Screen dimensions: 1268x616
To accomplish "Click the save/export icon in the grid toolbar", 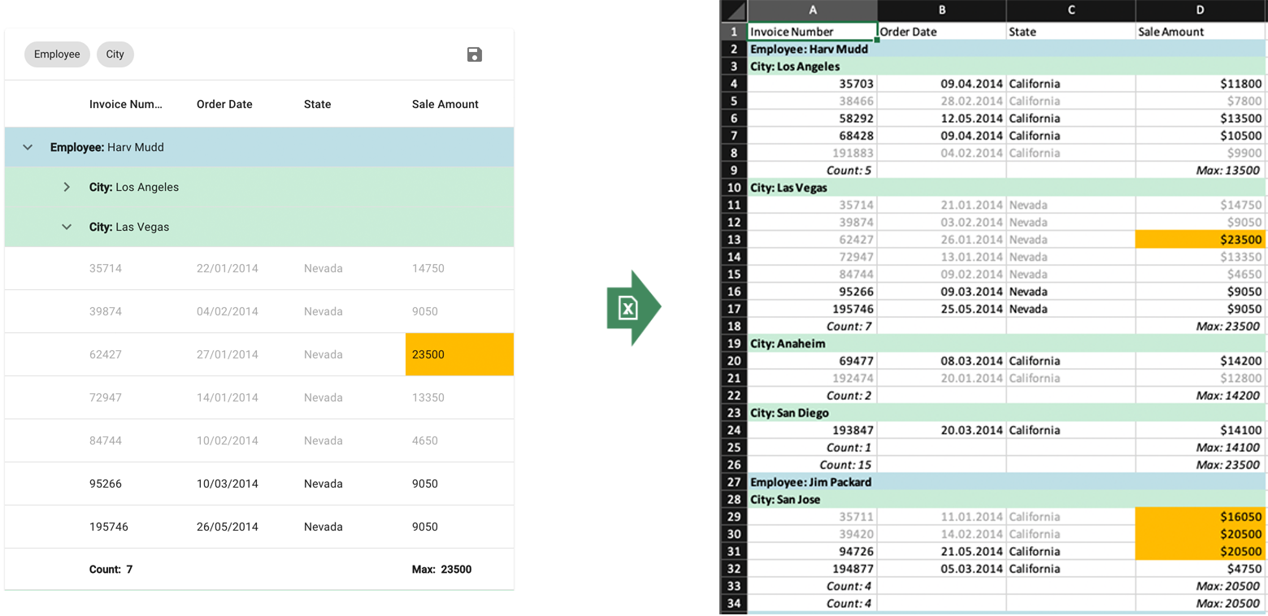I will pyautogui.click(x=475, y=54).
